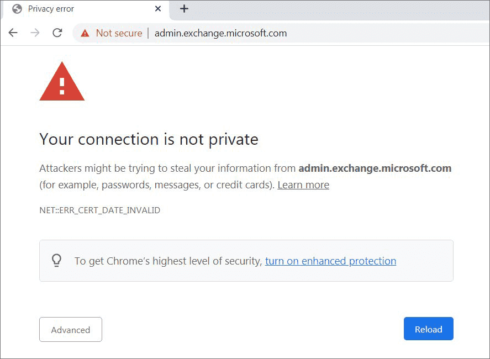
Task: Click the globe icon on the tab
Action: click(17, 9)
